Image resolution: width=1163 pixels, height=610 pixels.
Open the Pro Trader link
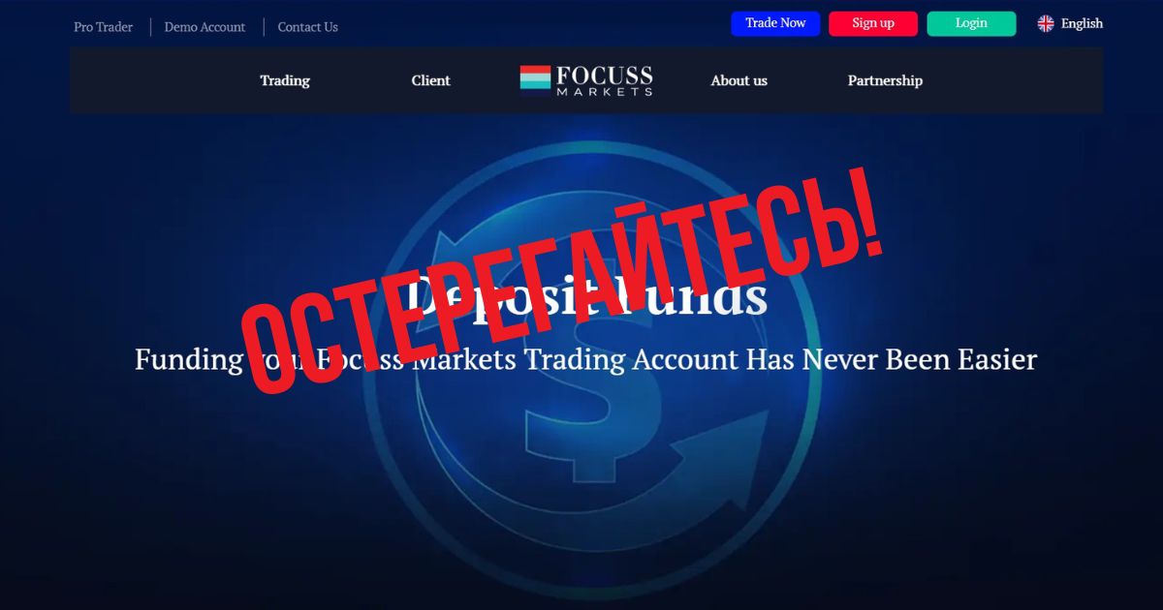click(103, 27)
